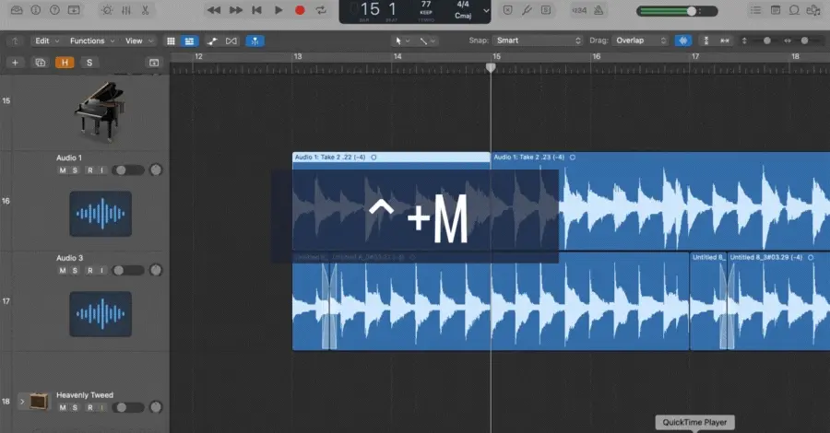This screenshot has height=433, width=830.
Task: Open the Mixer faders icon
Action: [126, 10]
